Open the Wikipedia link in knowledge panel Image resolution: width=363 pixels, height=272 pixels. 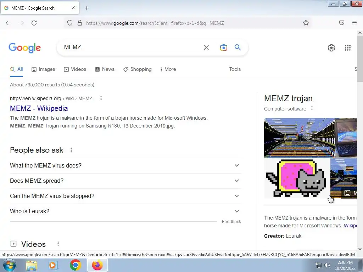(x=350, y=226)
